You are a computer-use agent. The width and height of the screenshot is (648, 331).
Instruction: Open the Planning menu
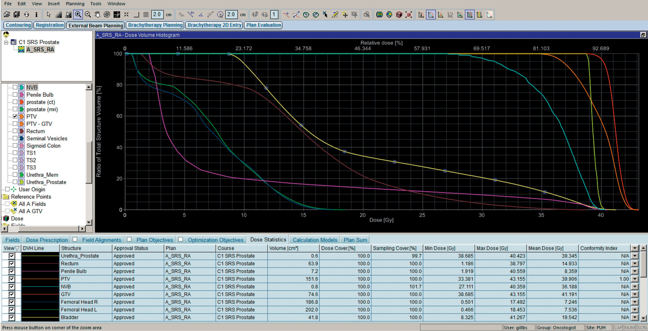(x=75, y=4)
